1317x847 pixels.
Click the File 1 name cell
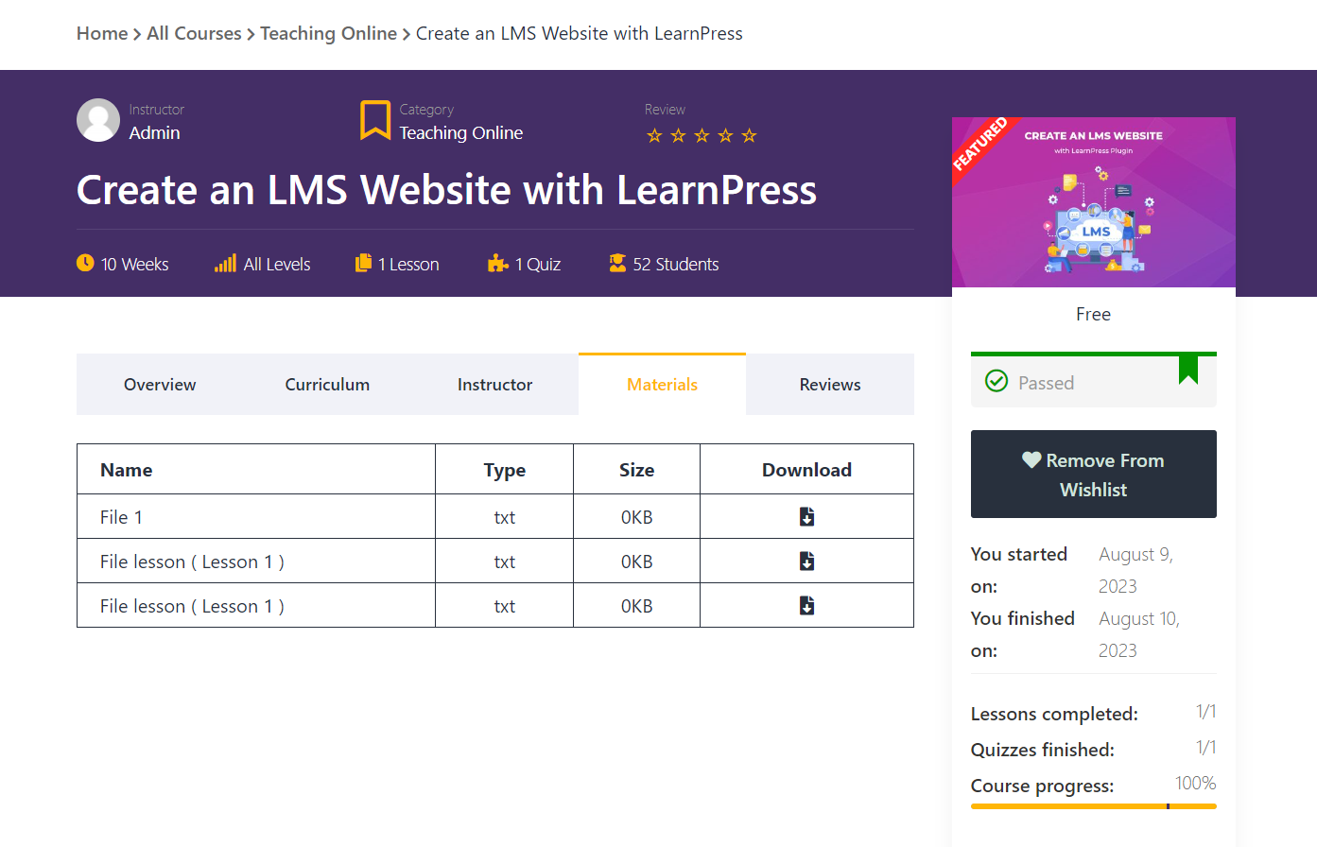(256, 517)
